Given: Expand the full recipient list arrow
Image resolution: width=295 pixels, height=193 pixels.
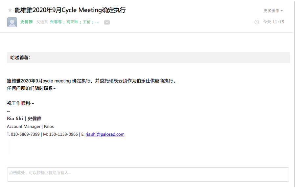Looking at the screenshot, I should [x=107, y=22].
